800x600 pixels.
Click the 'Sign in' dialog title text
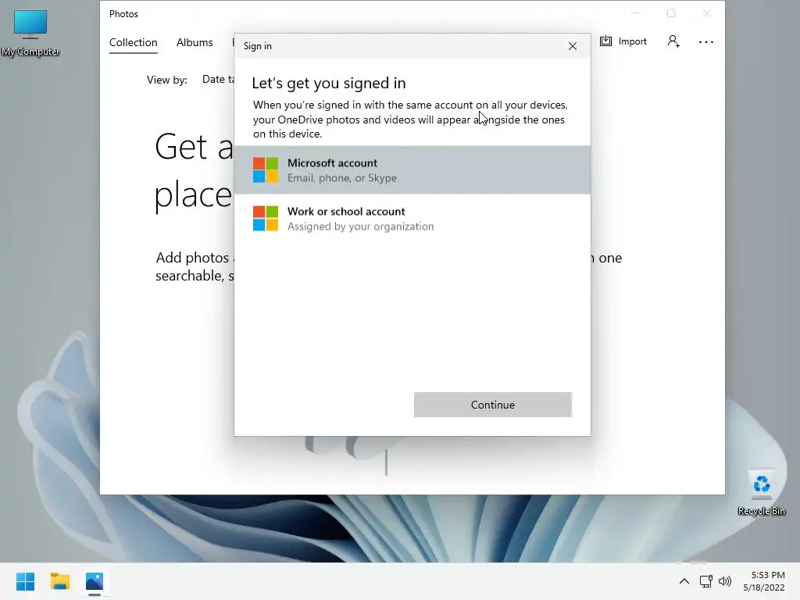[x=258, y=46]
